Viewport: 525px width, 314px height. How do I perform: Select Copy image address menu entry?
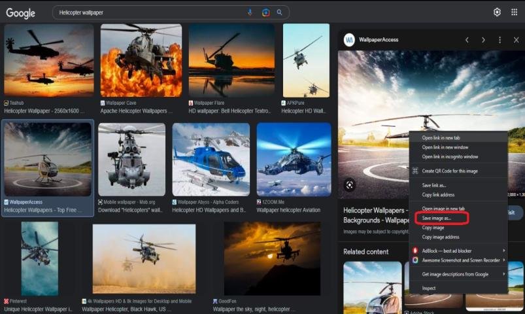click(440, 237)
